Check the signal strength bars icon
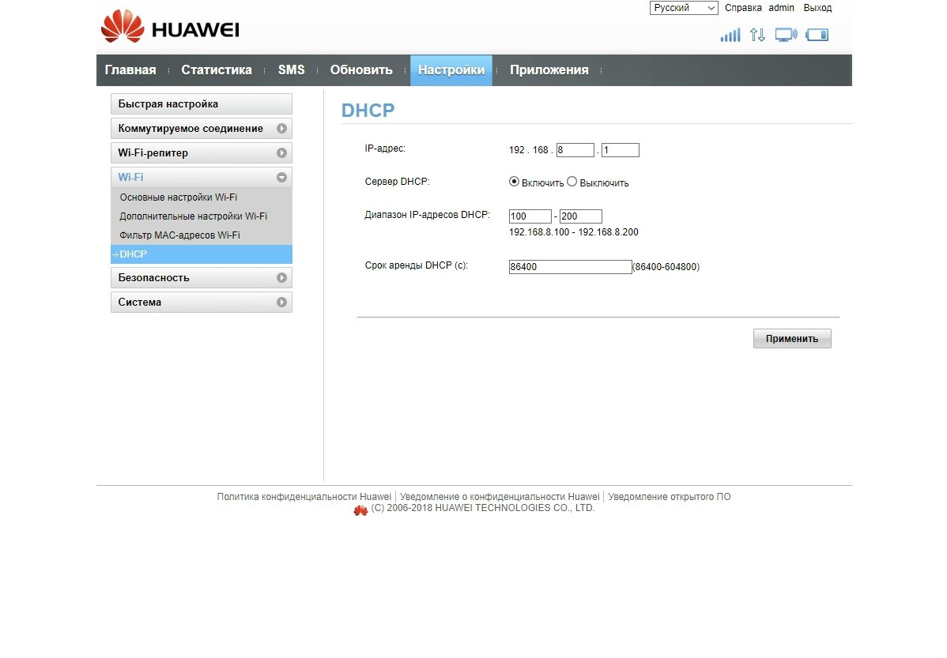This screenshot has width=947, height=658. coord(730,35)
